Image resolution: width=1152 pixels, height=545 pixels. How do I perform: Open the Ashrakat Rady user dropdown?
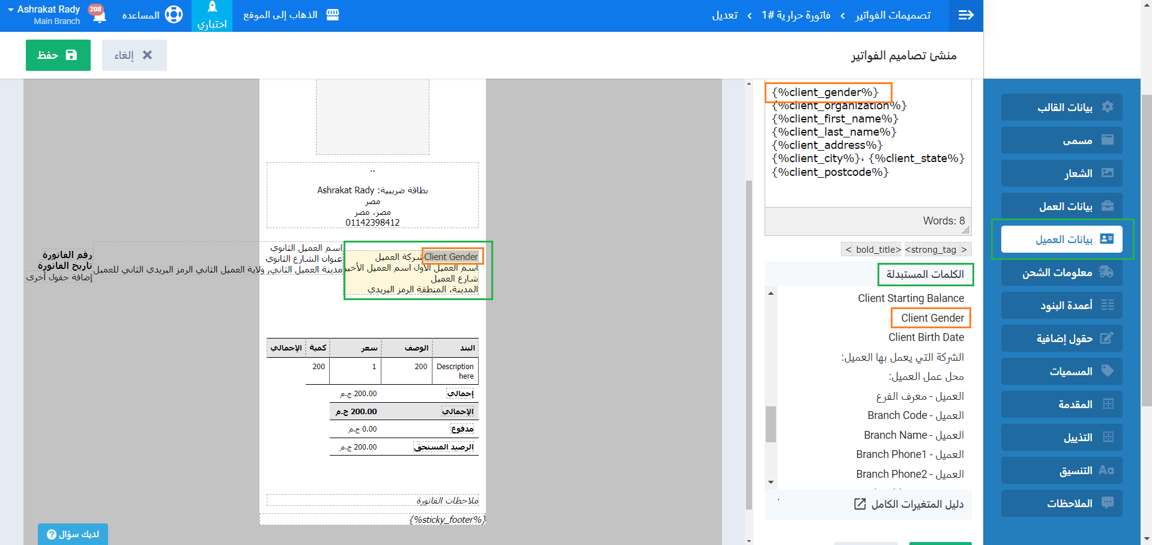click(44, 14)
